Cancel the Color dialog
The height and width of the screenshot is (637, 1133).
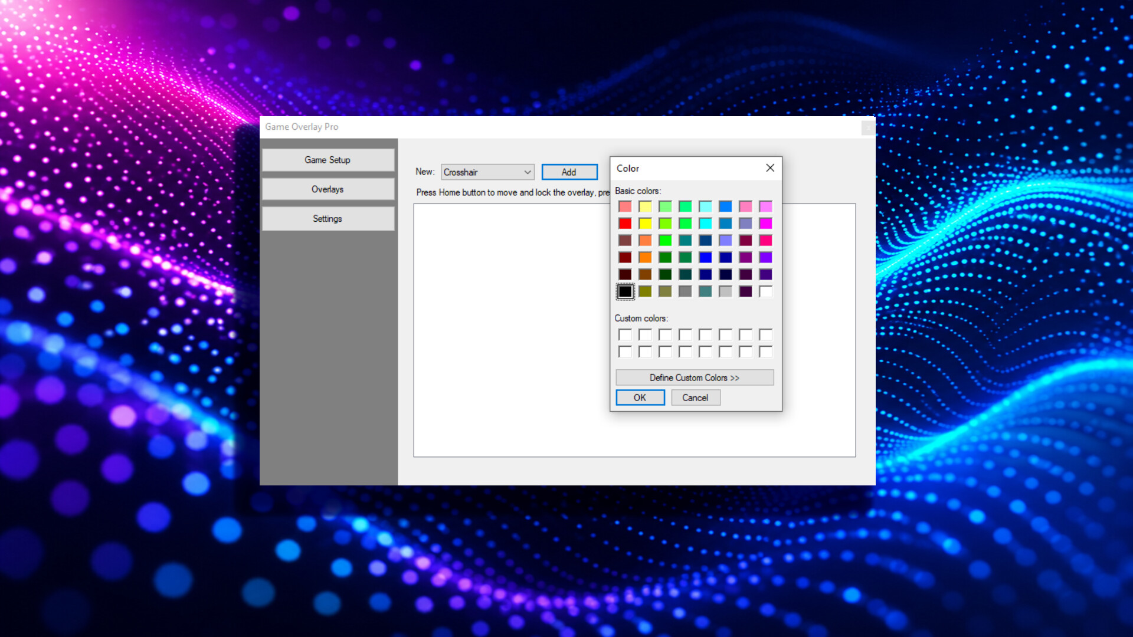696,398
